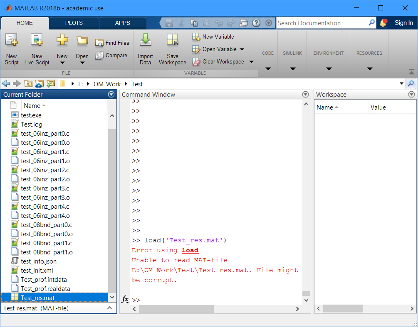The image size is (418, 327).
Task: Click Open Variable
Action: (x=214, y=49)
